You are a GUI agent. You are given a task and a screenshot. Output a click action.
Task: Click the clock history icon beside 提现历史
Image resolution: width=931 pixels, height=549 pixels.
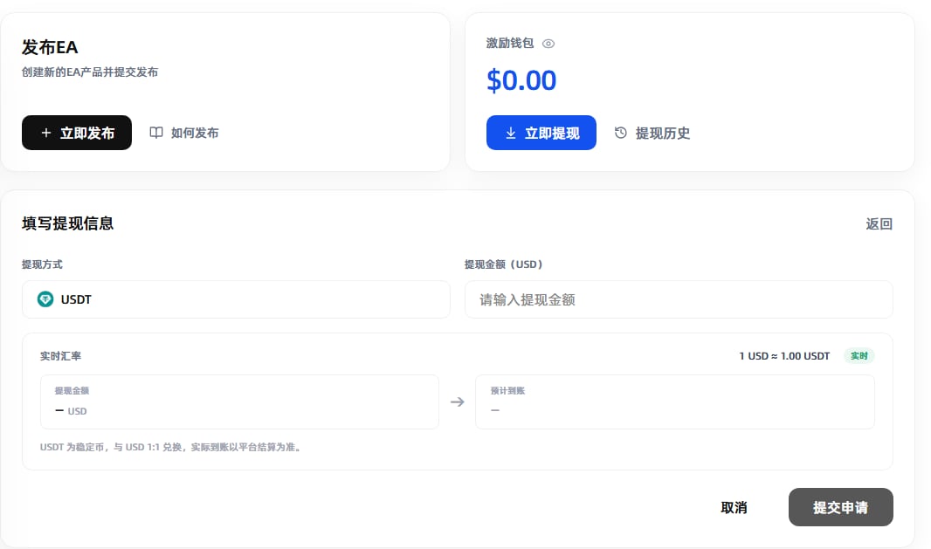click(x=620, y=133)
